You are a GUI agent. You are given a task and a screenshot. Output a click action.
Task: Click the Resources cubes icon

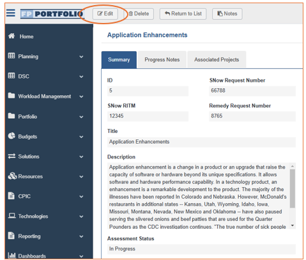pos(12,176)
